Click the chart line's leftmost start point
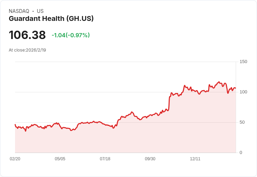 15,124
